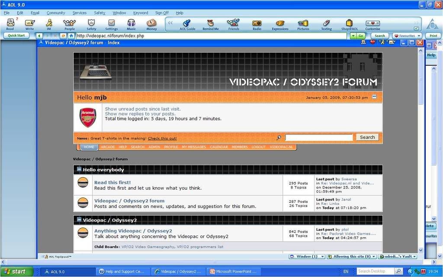
Task: Select the HOME forum tab
Action: (89, 147)
